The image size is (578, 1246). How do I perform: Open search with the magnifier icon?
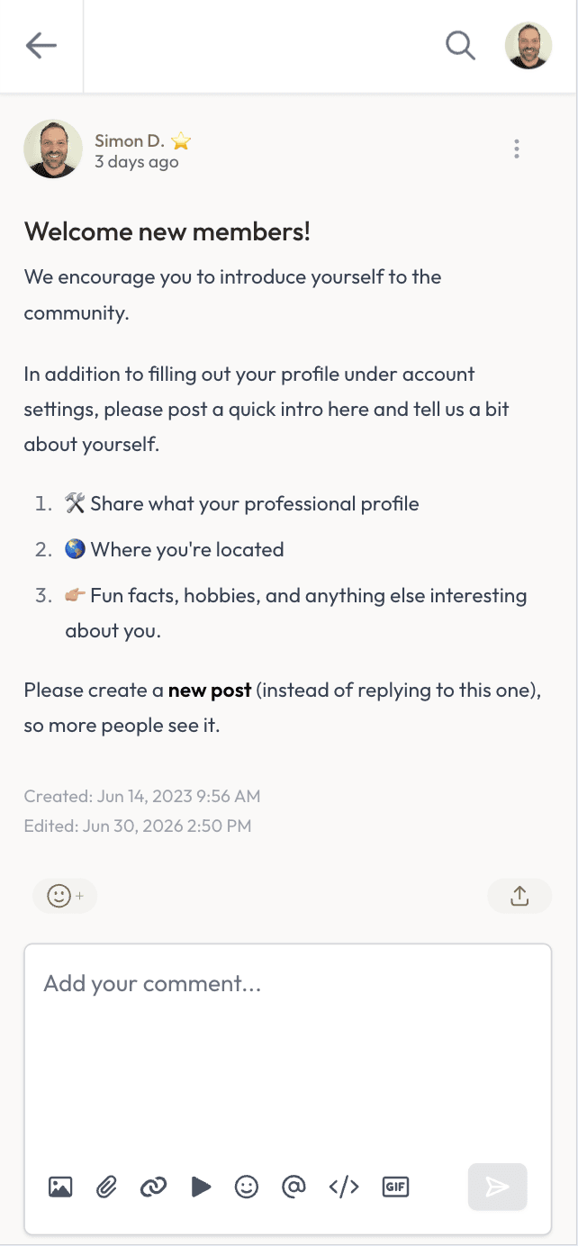tap(461, 45)
